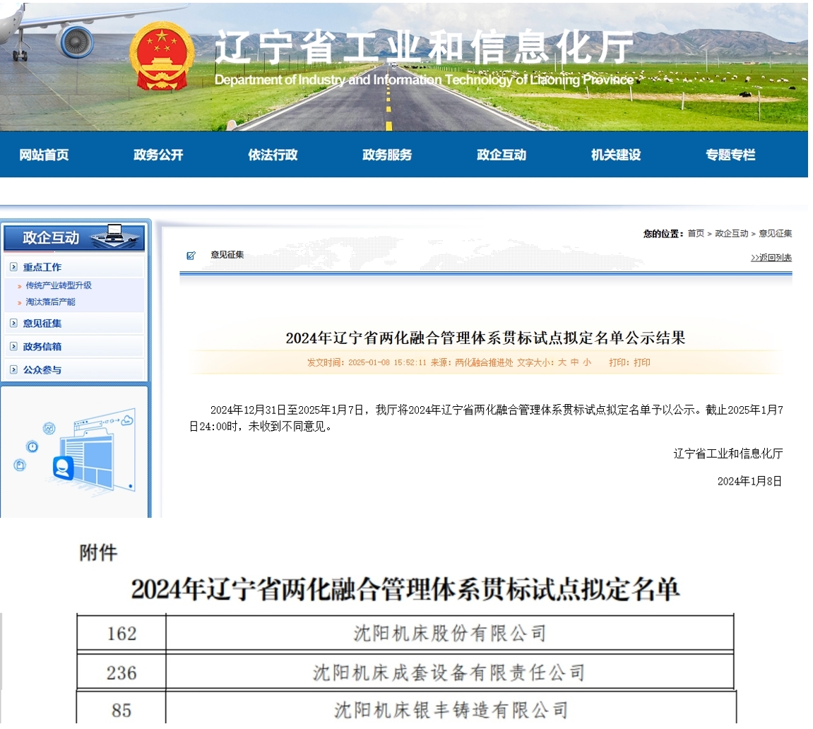Click table cell 沈阳机床股份有限公司

(449, 633)
